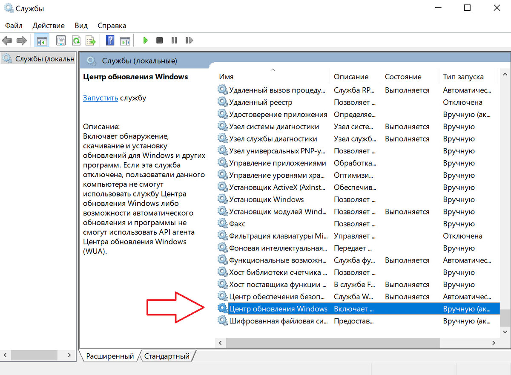The image size is (511, 375).
Task: Select Управление приложениями service
Action: 278,163
